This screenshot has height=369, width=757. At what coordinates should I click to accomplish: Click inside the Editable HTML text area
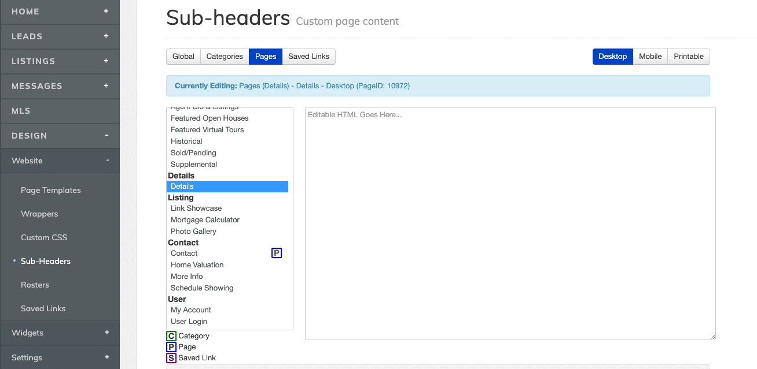pyautogui.click(x=509, y=222)
